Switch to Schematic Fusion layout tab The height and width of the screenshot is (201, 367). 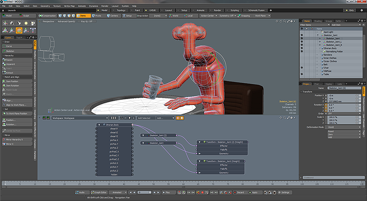click(256, 10)
